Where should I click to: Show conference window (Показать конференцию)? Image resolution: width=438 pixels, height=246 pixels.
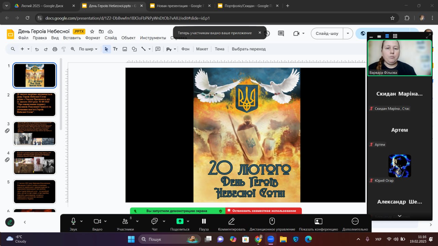(319, 224)
